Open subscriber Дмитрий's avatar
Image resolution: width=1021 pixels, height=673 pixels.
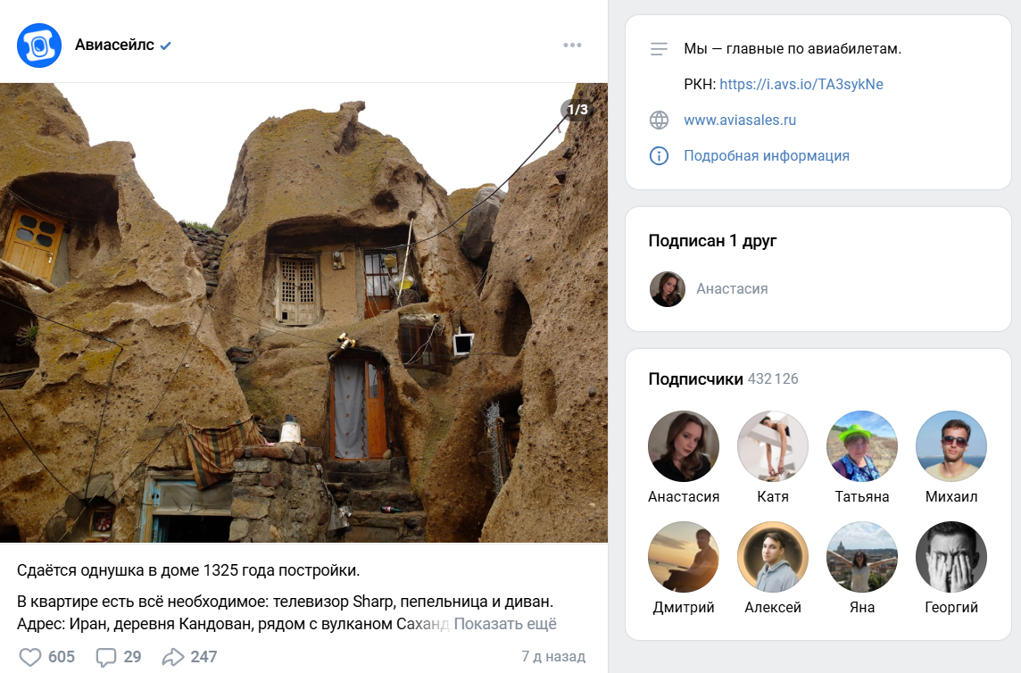coord(684,557)
